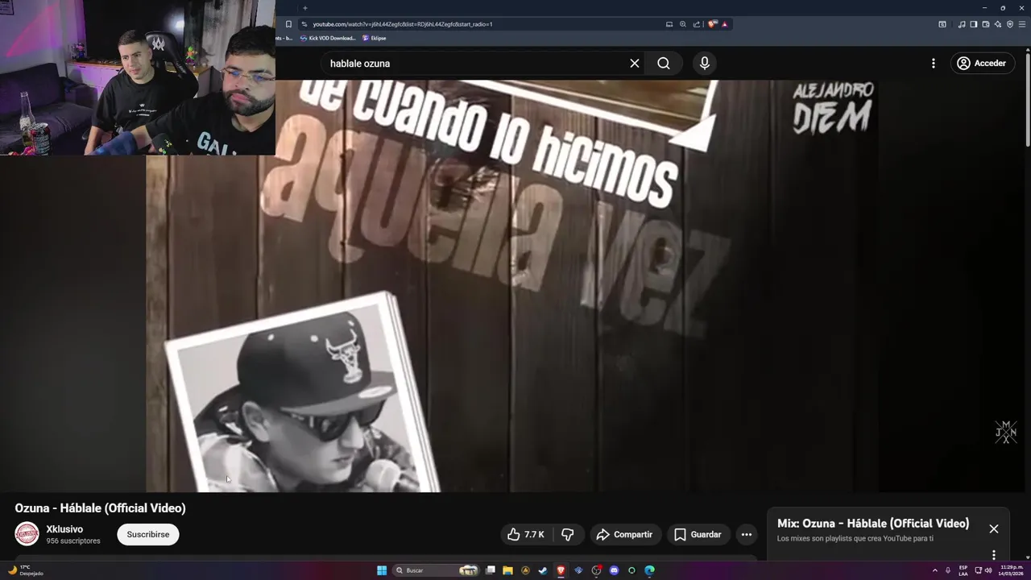Activate voice search microphone button

pos(705,63)
